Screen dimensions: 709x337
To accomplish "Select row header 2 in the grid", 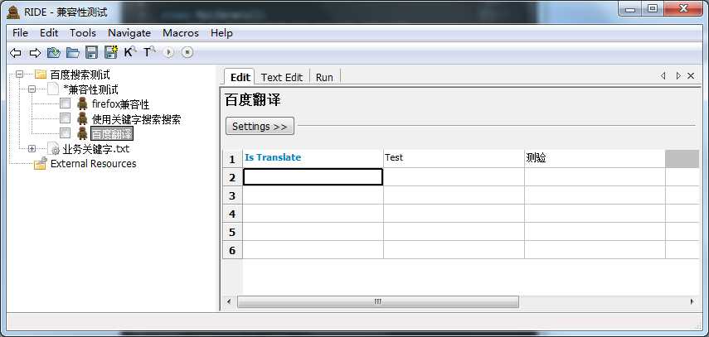I will (x=232, y=177).
